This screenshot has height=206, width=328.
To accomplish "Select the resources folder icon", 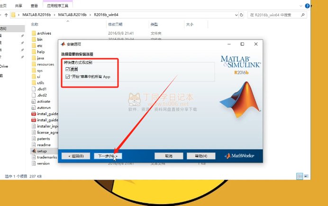I will point(34,64).
